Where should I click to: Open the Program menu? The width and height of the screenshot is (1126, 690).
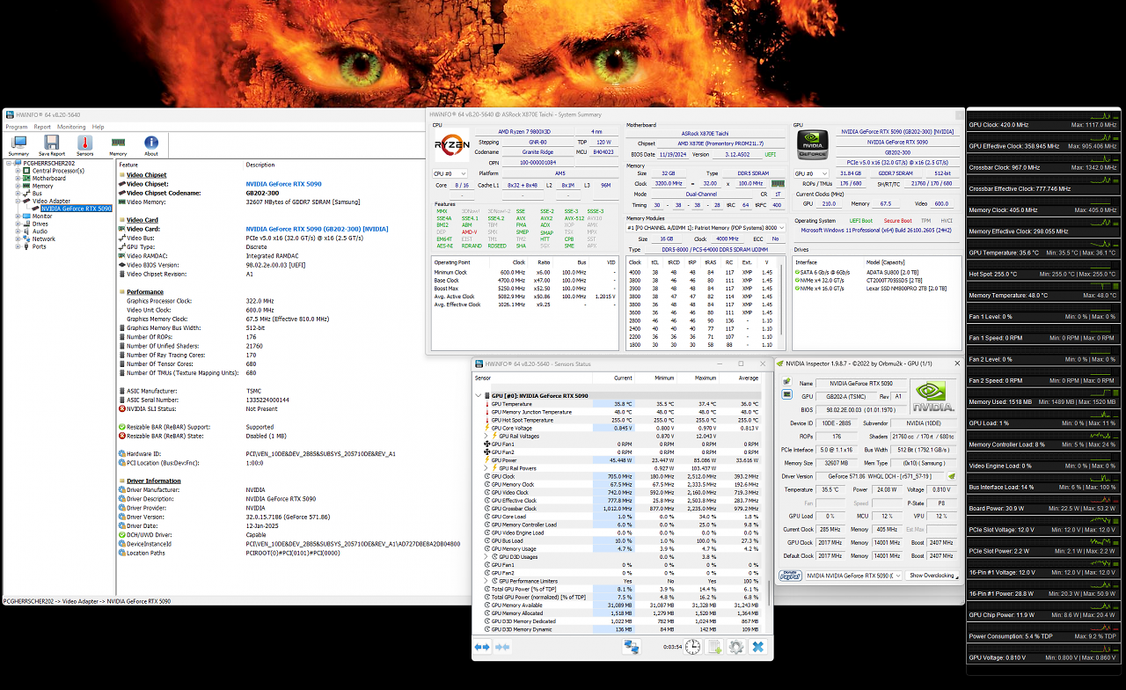click(16, 127)
